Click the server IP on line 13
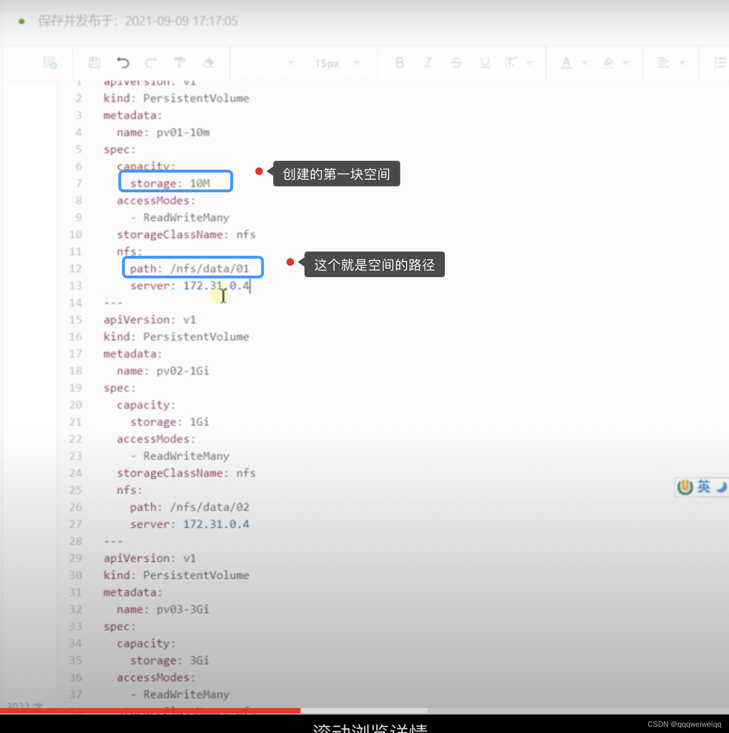This screenshot has width=729, height=733. pyautogui.click(x=216, y=286)
